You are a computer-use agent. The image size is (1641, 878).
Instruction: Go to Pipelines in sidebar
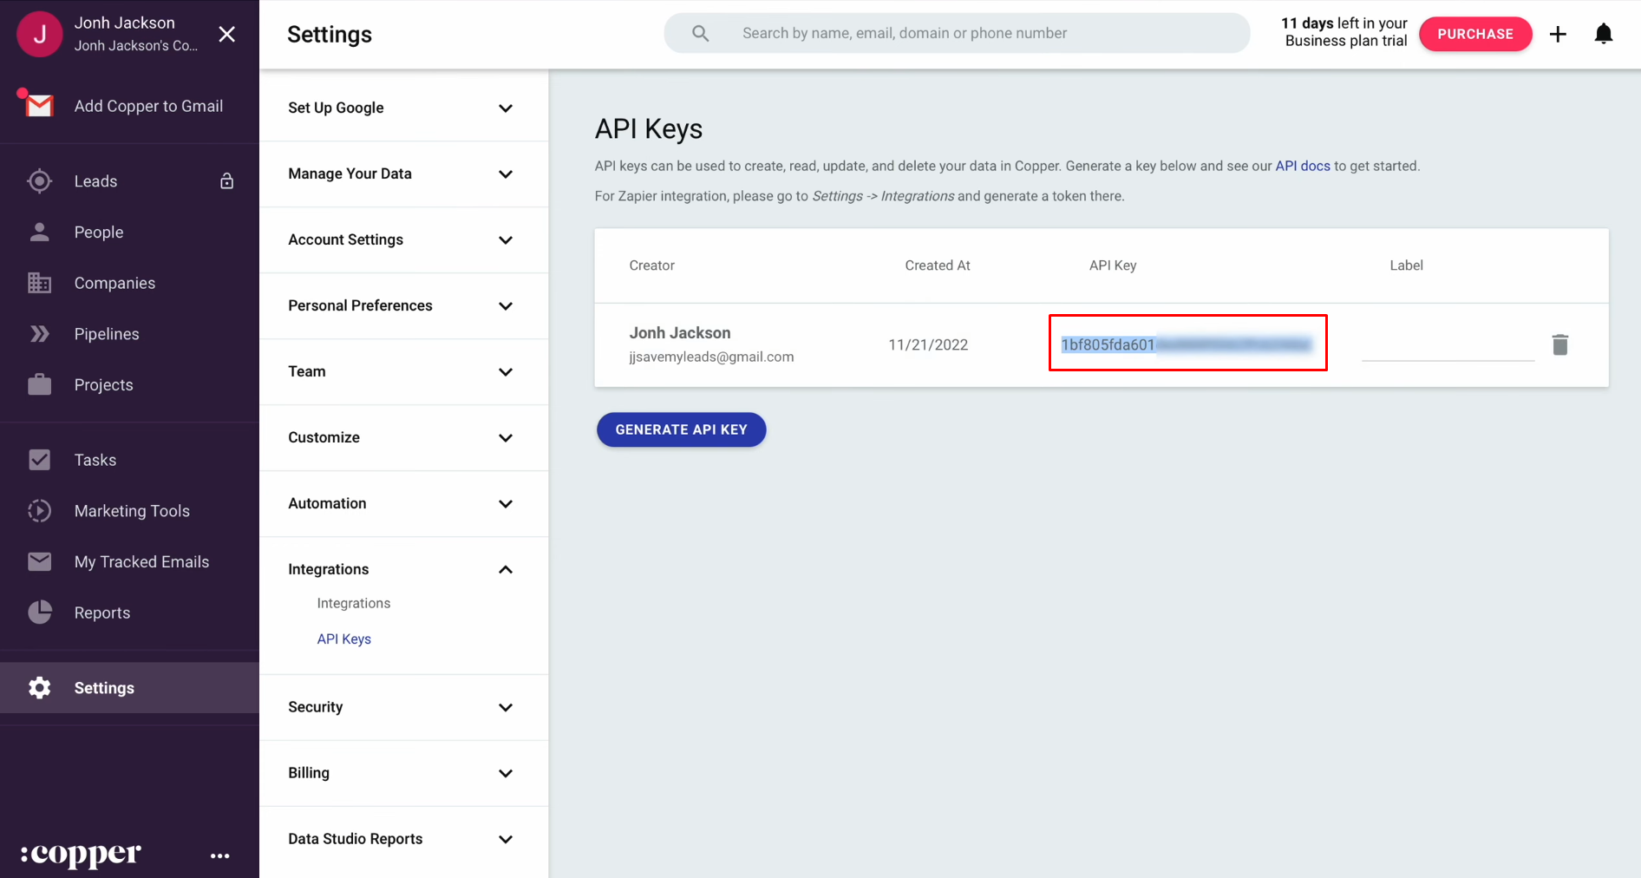(107, 334)
